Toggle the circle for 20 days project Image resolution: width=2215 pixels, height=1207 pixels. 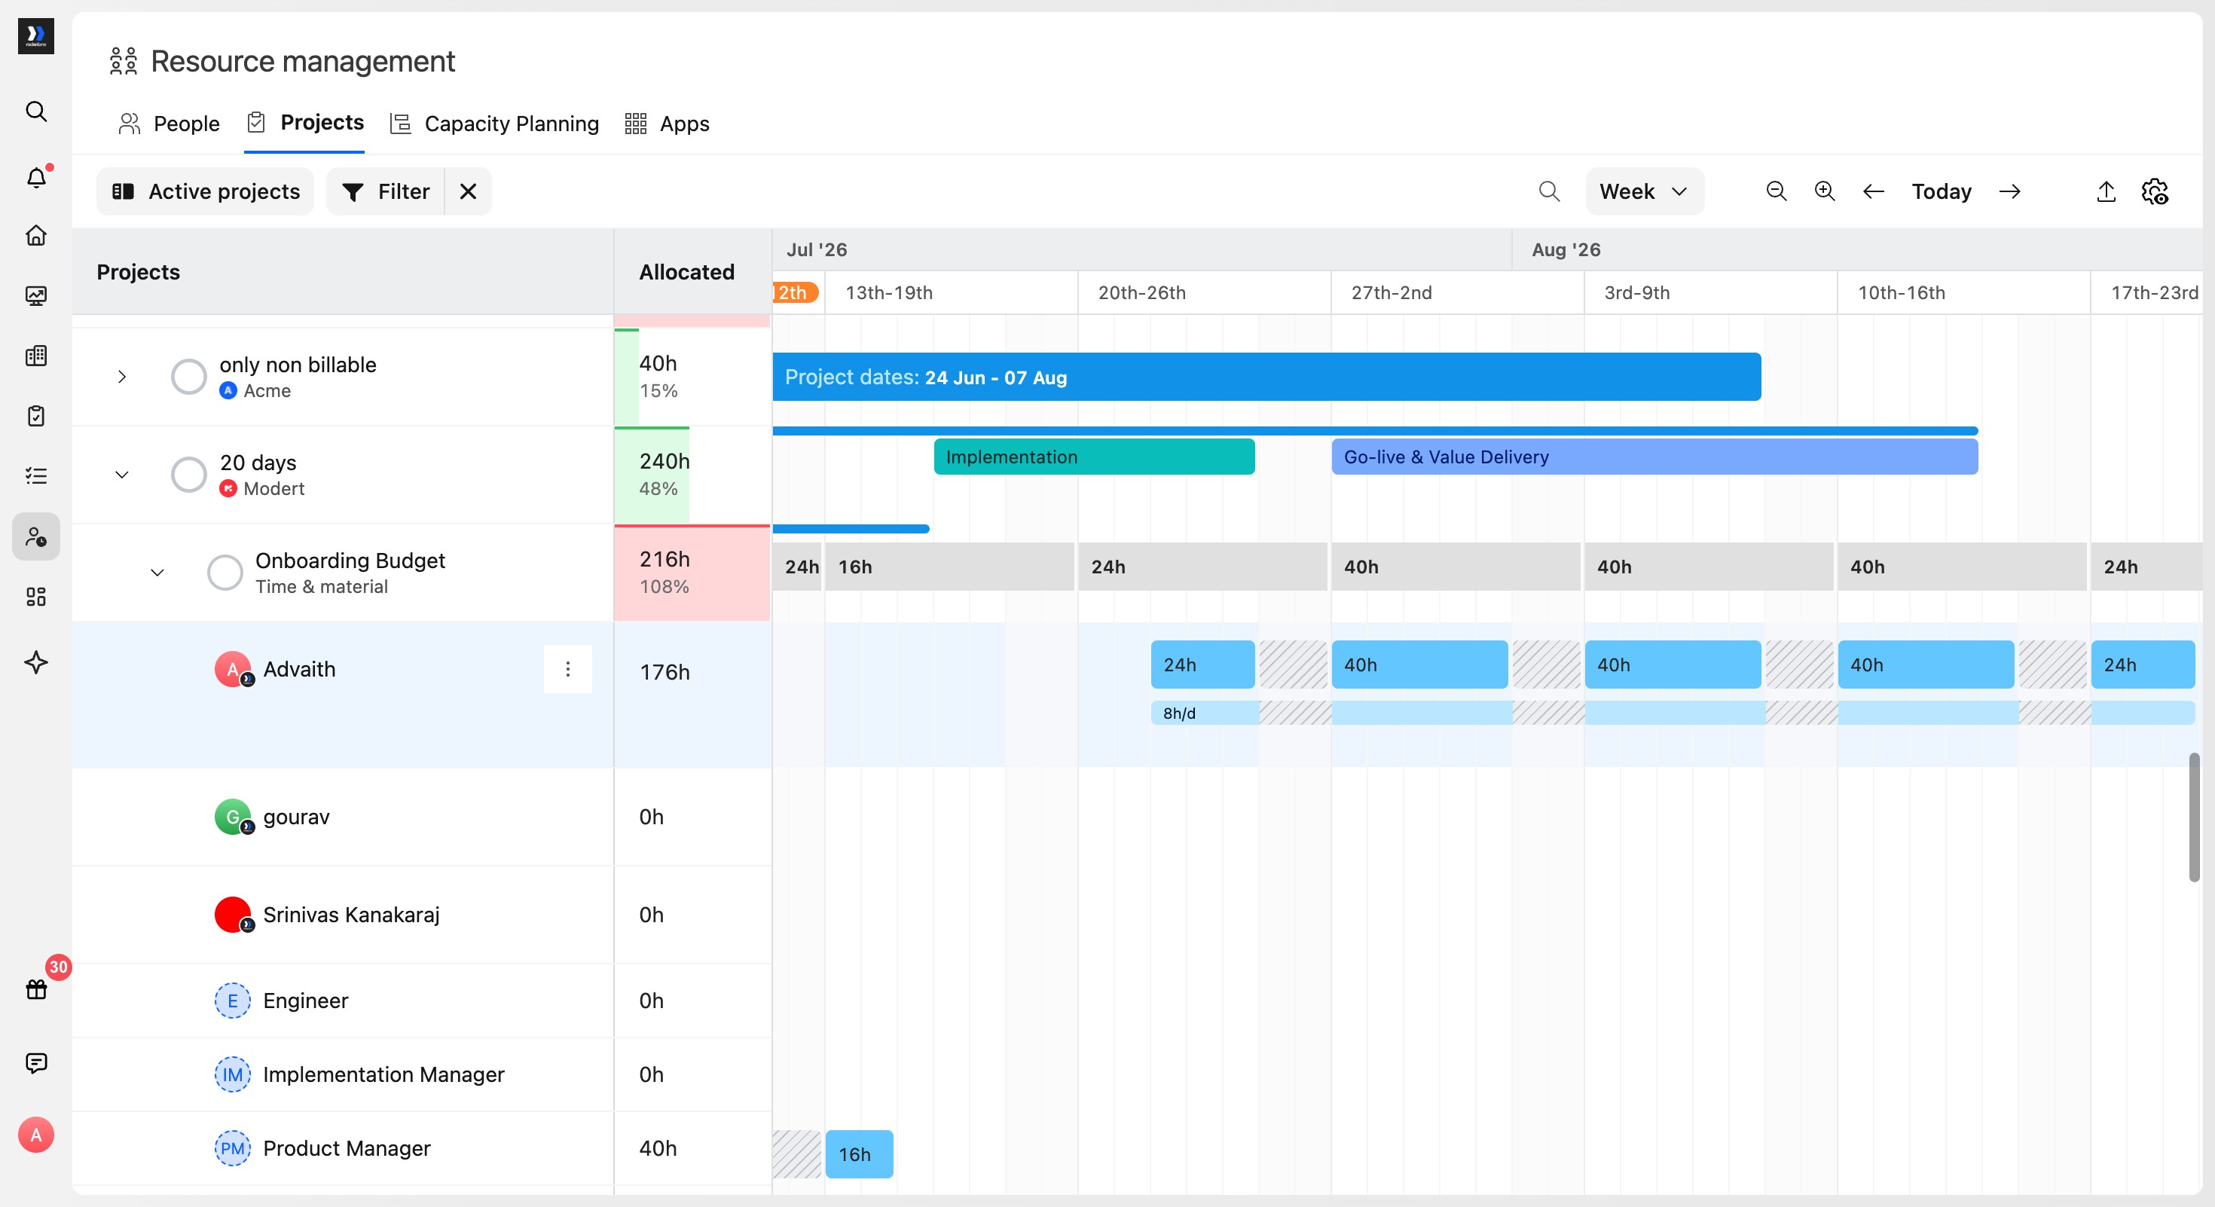(188, 475)
